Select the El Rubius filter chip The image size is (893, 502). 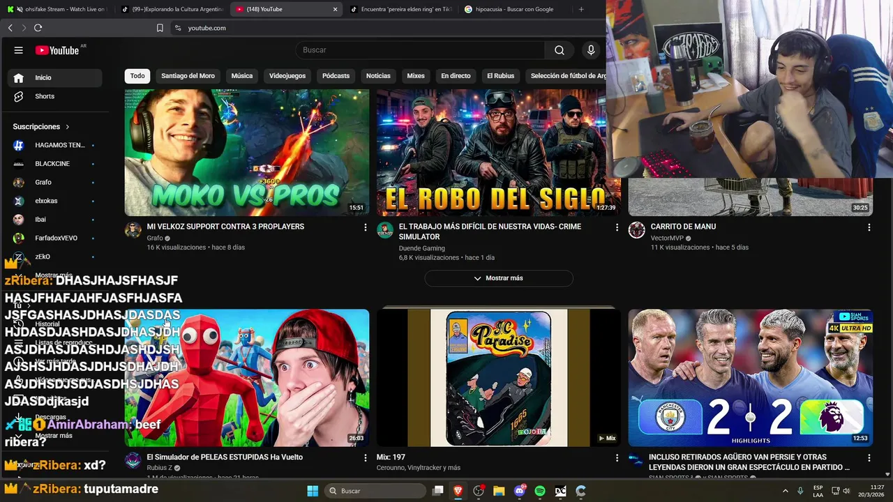[500, 76]
